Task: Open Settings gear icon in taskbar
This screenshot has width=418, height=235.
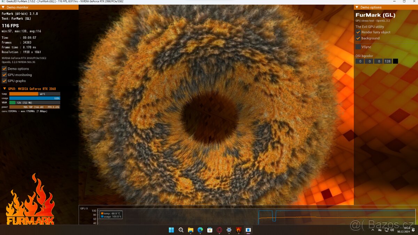Action: pos(229,230)
